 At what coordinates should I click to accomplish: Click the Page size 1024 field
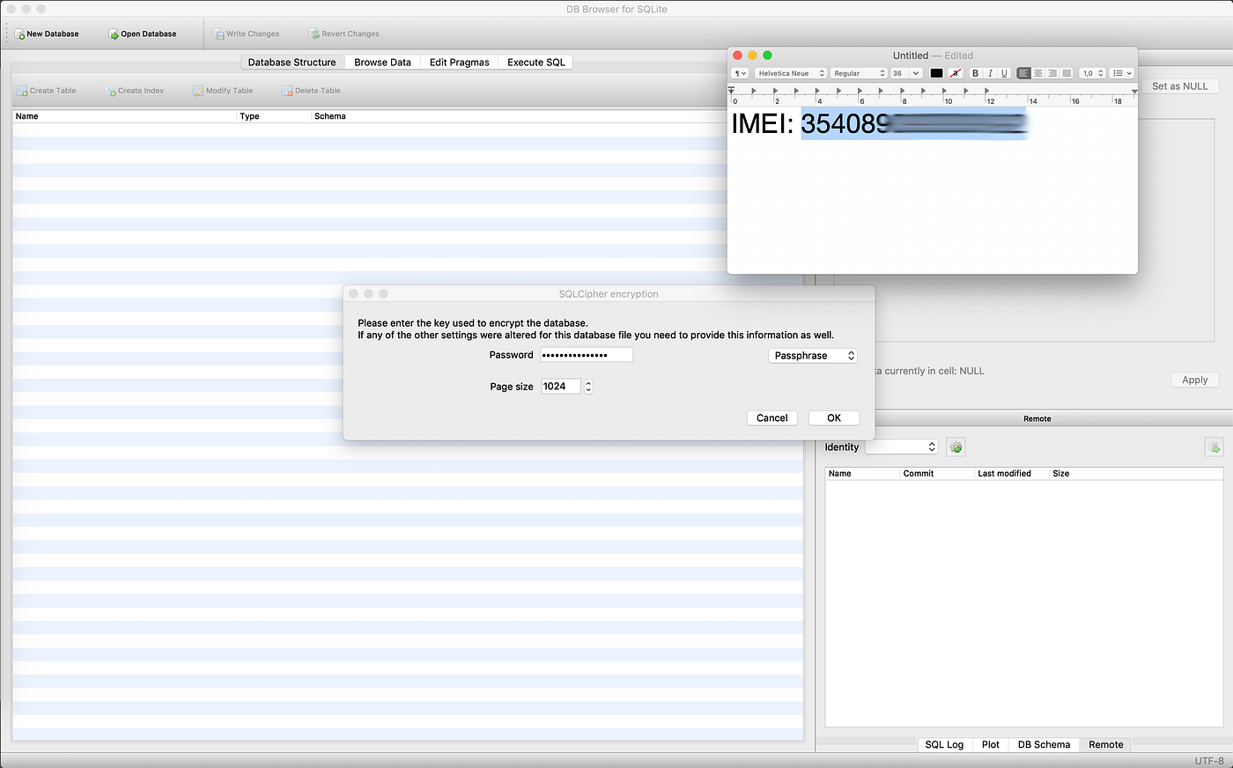(x=561, y=387)
